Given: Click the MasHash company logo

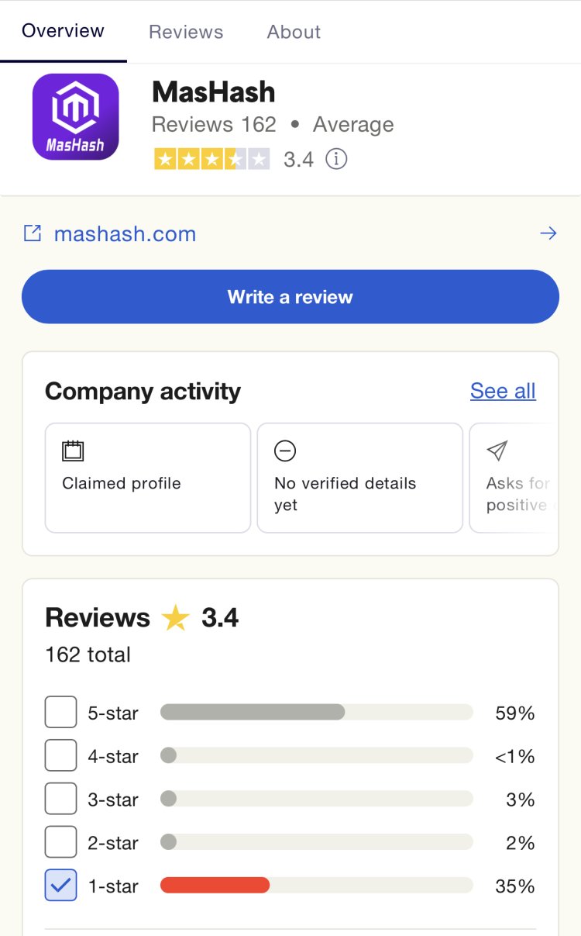Looking at the screenshot, I should point(74,116).
